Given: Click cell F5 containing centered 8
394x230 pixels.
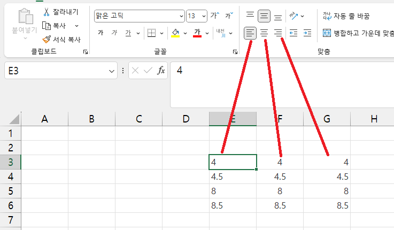Looking at the screenshot, I should pos(280,191).
